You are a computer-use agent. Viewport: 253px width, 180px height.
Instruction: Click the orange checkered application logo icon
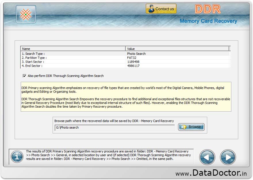click(x=26, y=14)
